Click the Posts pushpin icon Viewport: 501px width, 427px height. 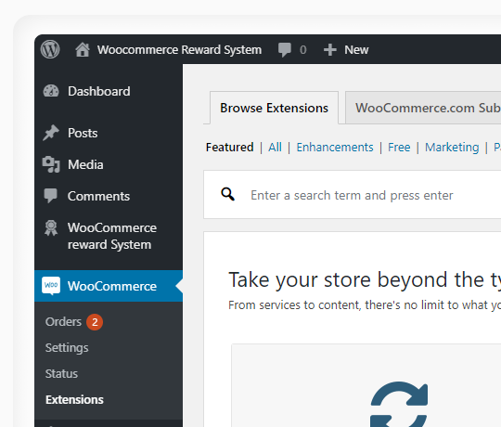pos(51,133)
